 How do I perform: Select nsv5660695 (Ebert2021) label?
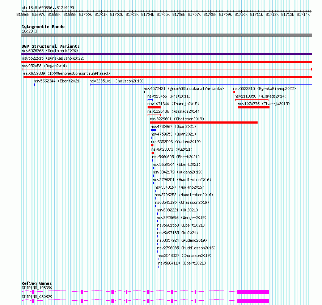tap(176, 157)
